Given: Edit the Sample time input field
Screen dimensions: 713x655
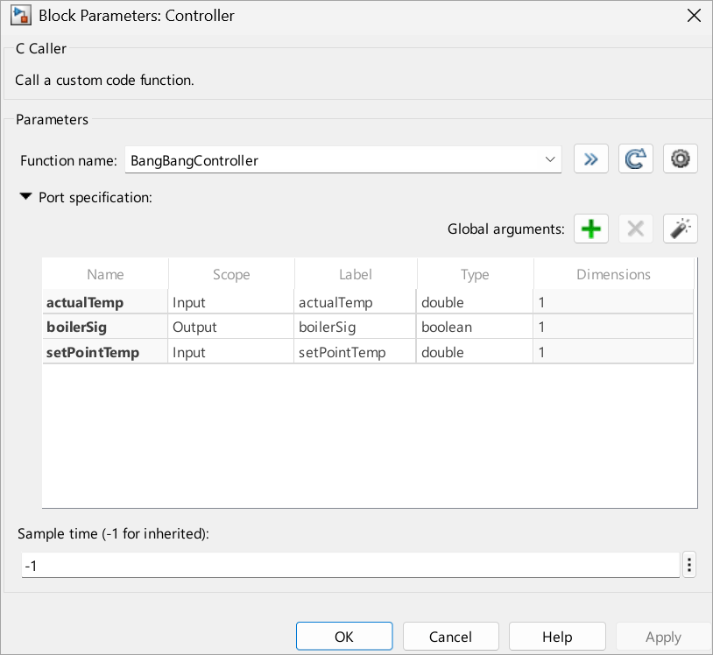Looking at the screenshot, I should 350,565.
